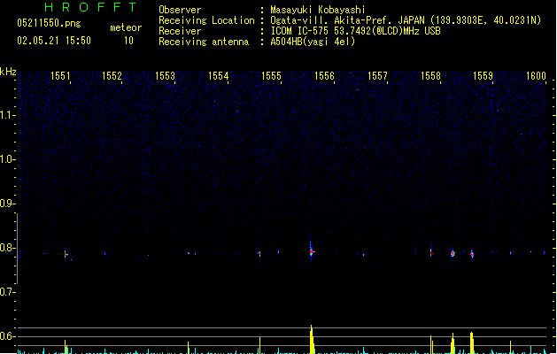Click the meteor count value 10

128,41
